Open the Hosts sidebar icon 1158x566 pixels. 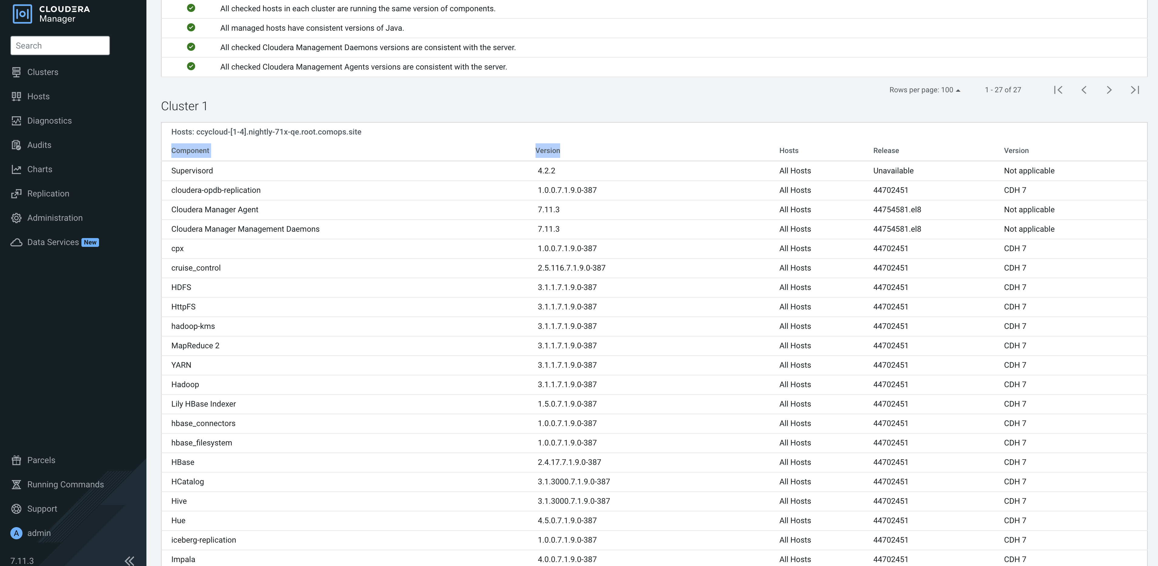pyautogui.click(x=16, y=96)
